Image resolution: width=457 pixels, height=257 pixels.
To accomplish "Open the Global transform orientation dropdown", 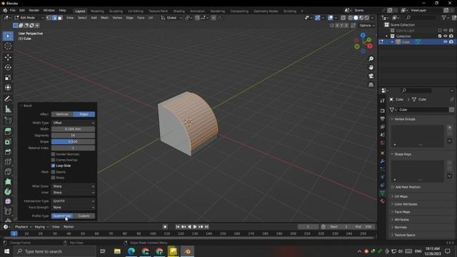I will [x=171, y=18].
